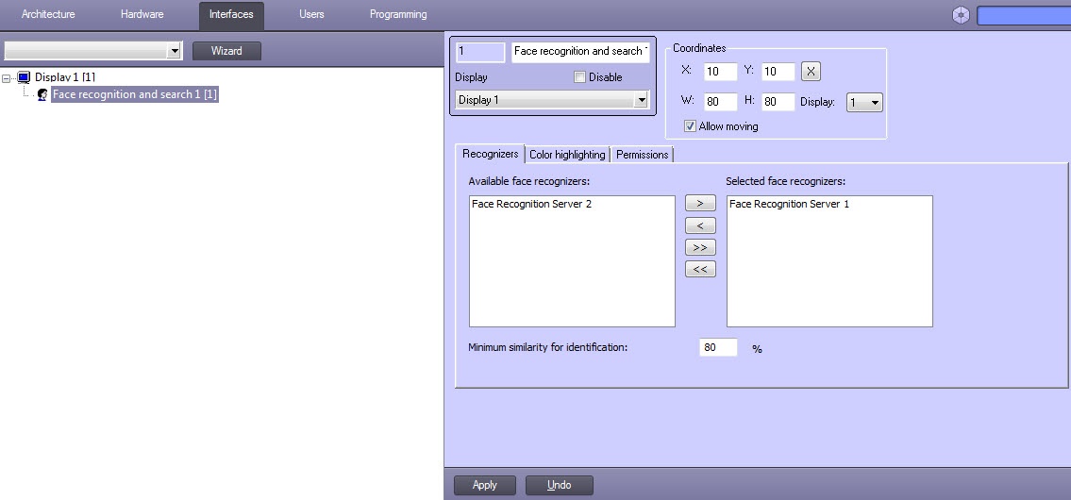The height and width of the screenshot is (500, 1071).
Task: Open the Display 1 dropdown
Action: pyautogui.click(x=552, y=100)
